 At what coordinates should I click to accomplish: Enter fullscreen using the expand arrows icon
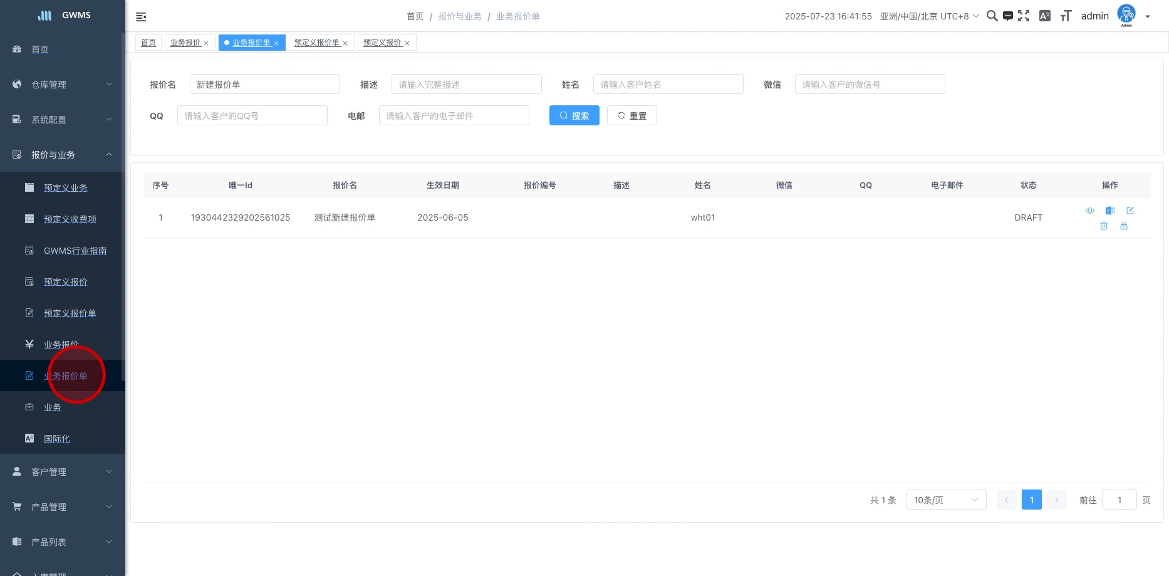1024,16
